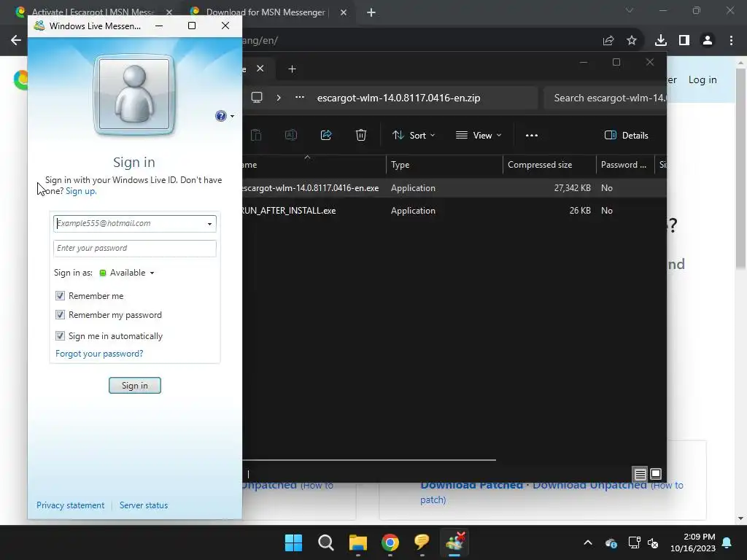Screen dimensions: 747x560
Task: Click Chrome share page icon
Action: tap(608, 41)
